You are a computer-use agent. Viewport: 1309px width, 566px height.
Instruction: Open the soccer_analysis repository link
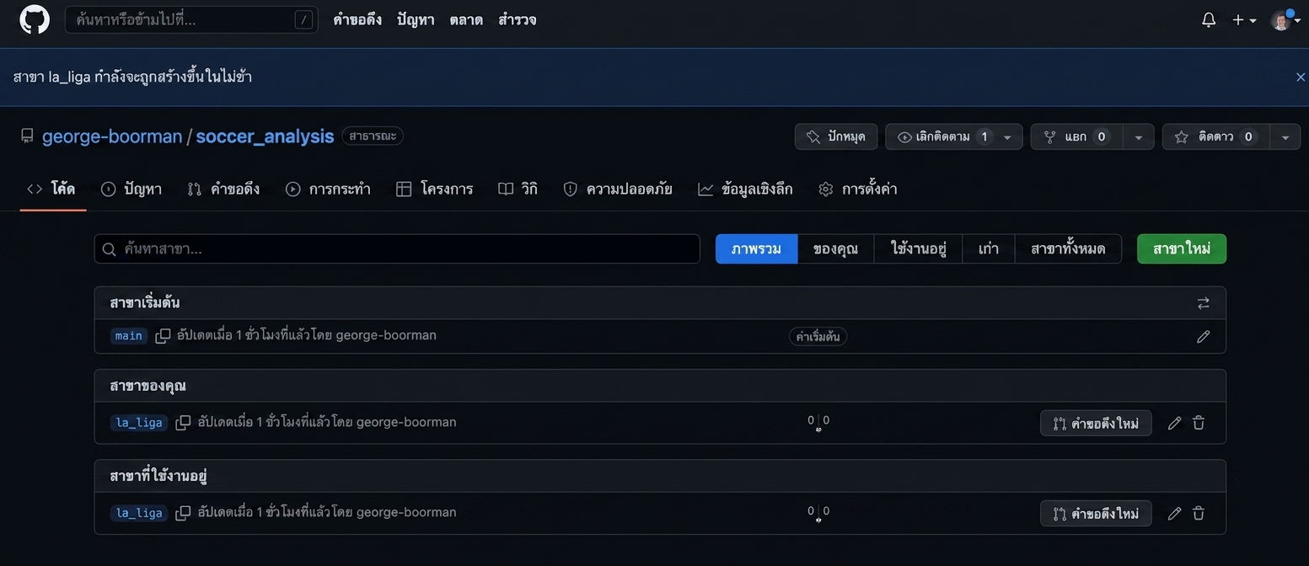265,136
